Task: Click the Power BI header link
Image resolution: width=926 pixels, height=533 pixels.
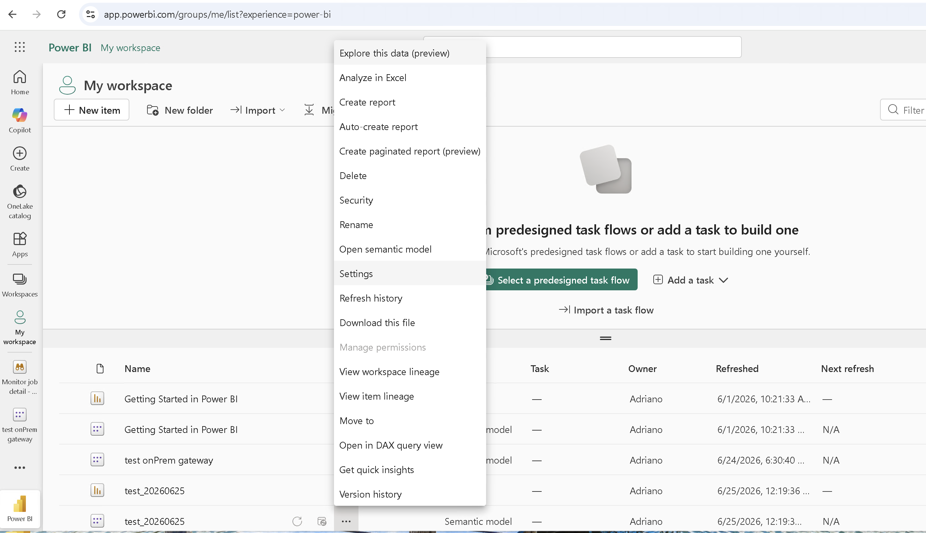Action: coord(70,48)
